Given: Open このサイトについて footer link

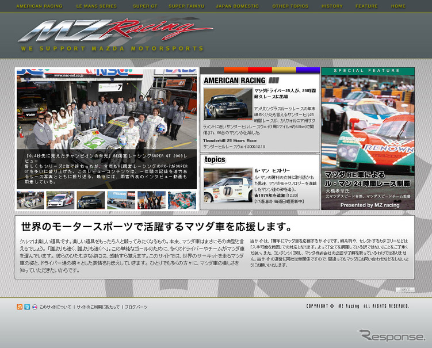Looking at the screenshot, I should coord(55,307).
